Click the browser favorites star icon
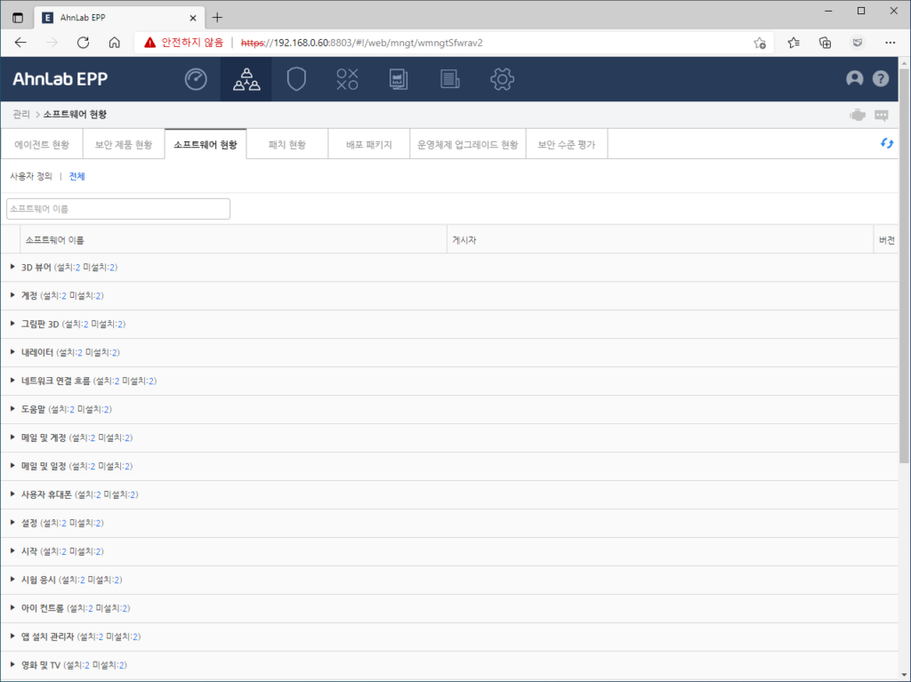This screenshot has width=911, height=682. coord(760,41)
